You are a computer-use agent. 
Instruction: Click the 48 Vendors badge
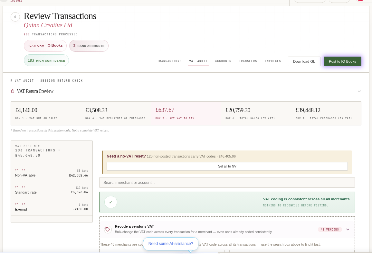tap(330, 229)
